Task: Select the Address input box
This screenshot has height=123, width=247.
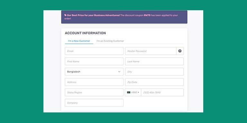Action: point(94,82)
